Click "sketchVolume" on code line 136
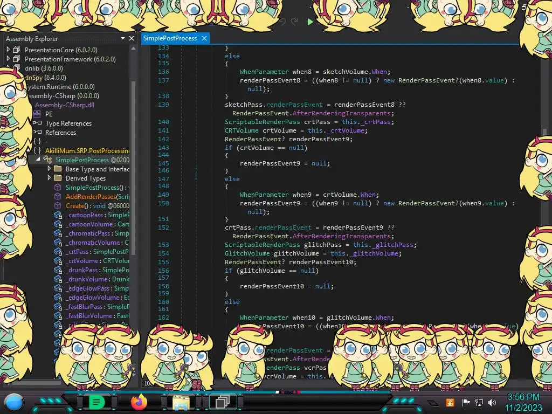 346,72
